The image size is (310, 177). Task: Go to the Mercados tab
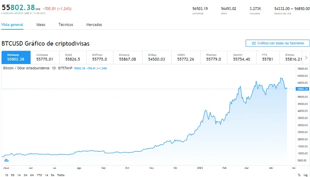pos(94,25)
